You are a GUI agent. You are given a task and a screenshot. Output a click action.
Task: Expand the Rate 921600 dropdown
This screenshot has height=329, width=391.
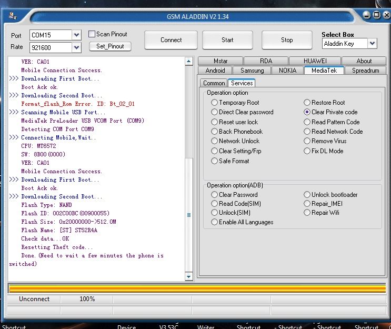coord(77,47)
